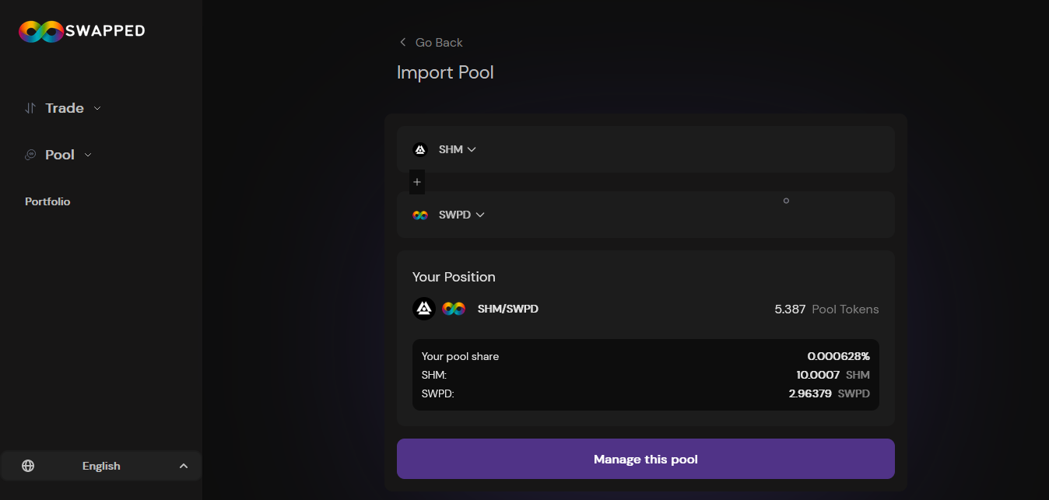Click the SHM icon in Your Position
Viewport: 1049px width, 500px height.
point(424,309)
